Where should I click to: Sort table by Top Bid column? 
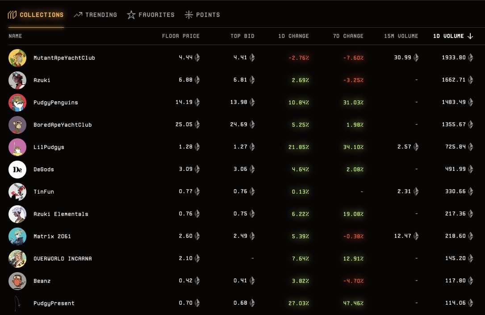pos(242,36)
